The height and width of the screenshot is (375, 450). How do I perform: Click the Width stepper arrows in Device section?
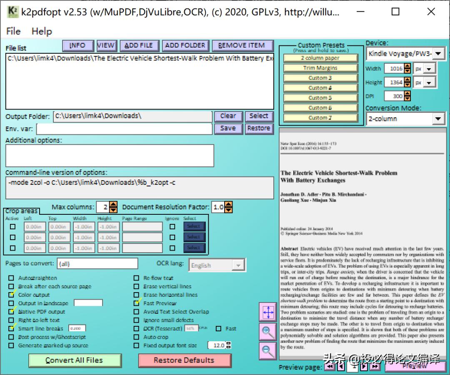pos(407,68)
